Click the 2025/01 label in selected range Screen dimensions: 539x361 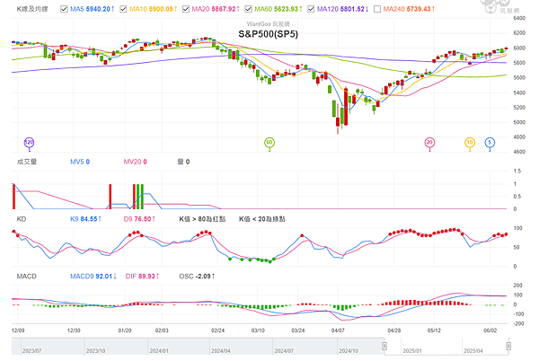click(x=412, y=351)
